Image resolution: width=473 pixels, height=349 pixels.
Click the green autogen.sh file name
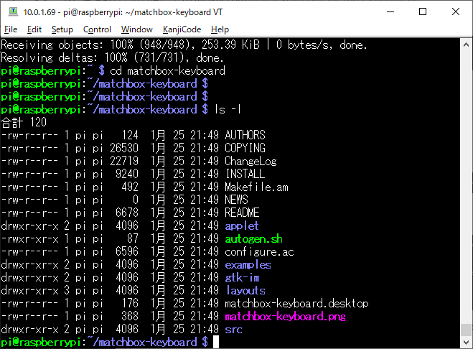253,239
